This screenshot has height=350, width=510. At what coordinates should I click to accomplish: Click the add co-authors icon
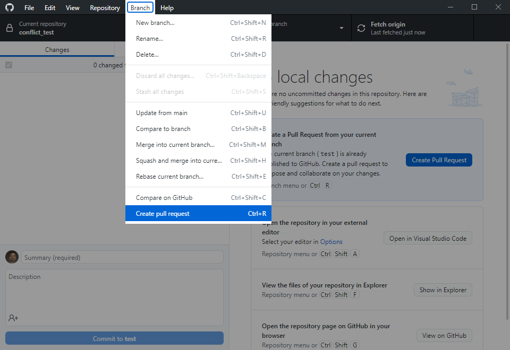point(13,318)
